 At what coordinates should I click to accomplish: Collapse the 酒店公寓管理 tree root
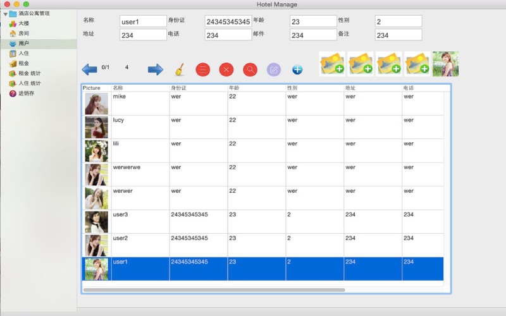5,13
